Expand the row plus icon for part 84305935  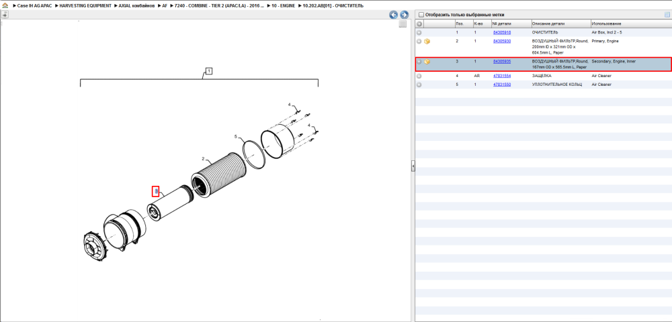(x=419, y=62)
